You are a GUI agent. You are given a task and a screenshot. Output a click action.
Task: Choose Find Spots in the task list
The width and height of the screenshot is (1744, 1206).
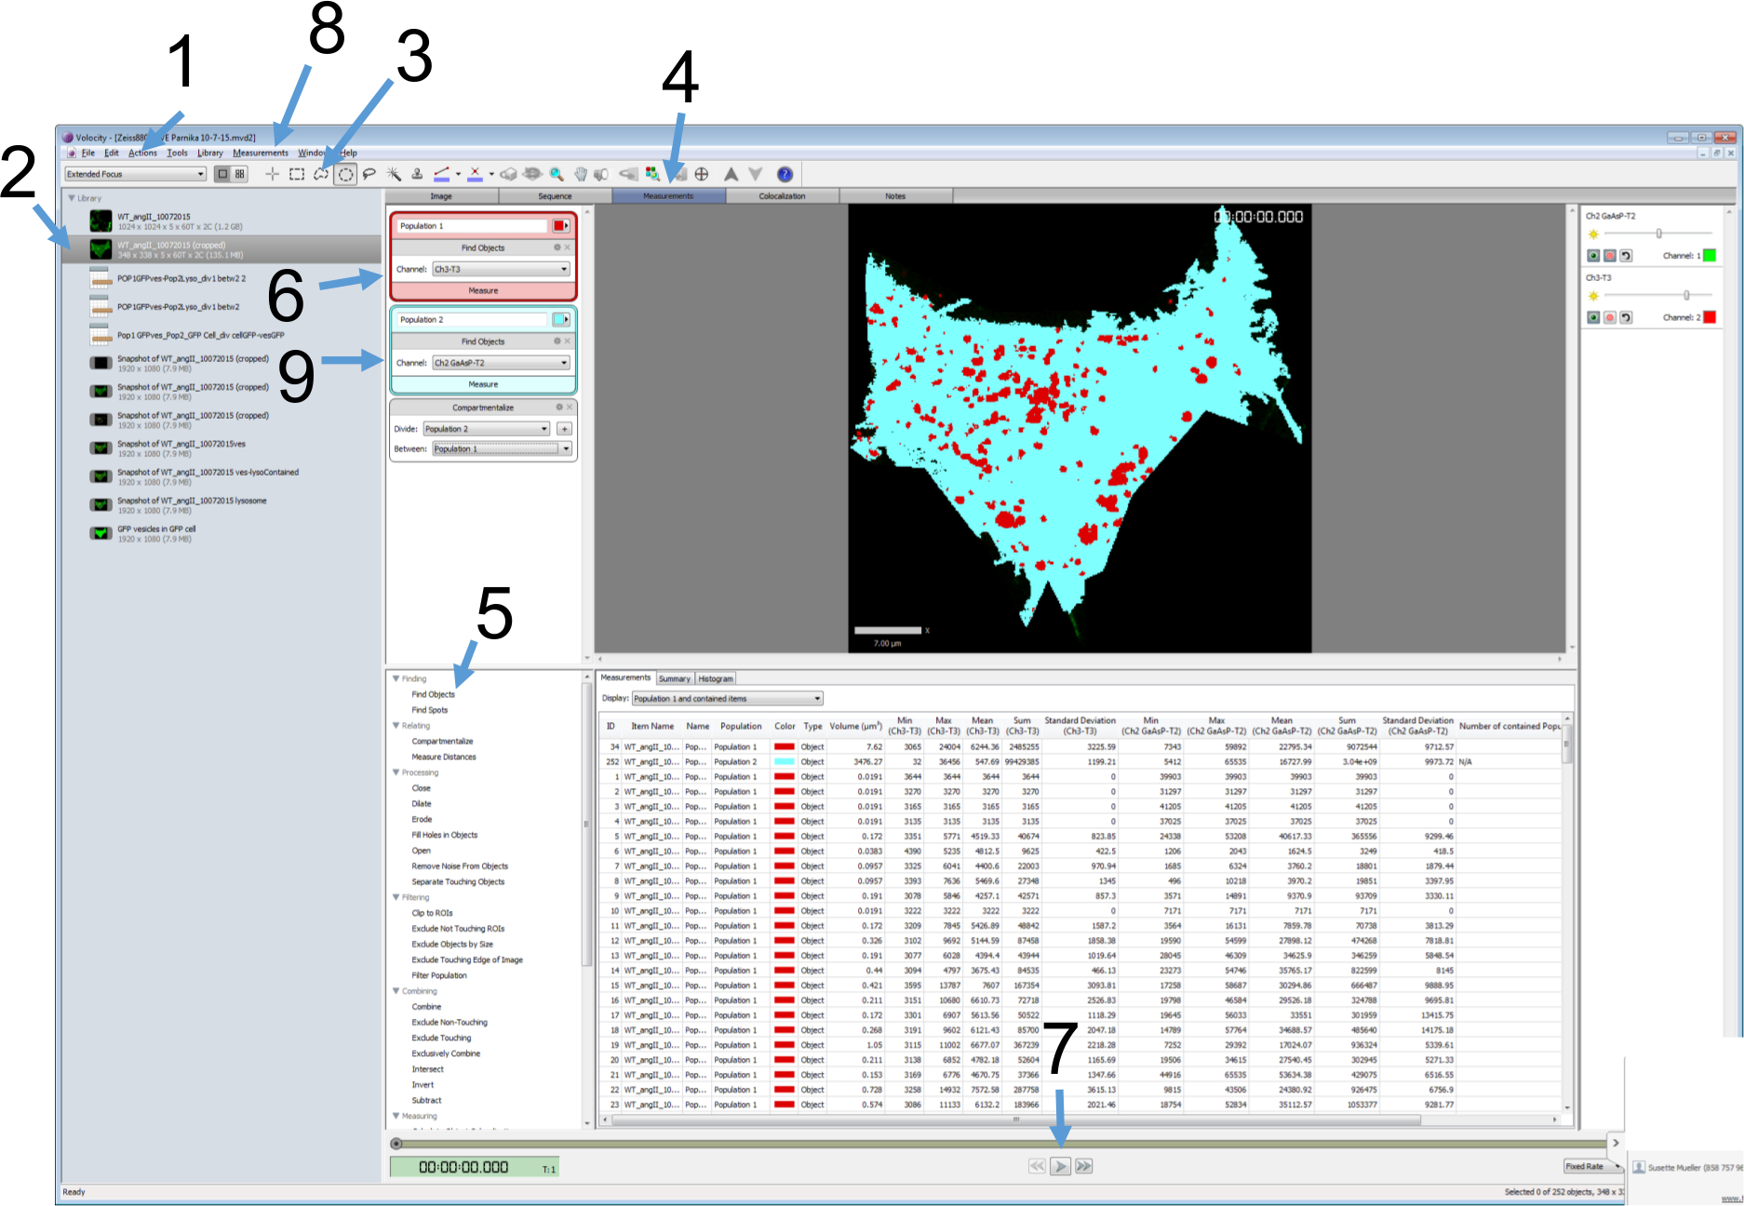tap(430, 710)
